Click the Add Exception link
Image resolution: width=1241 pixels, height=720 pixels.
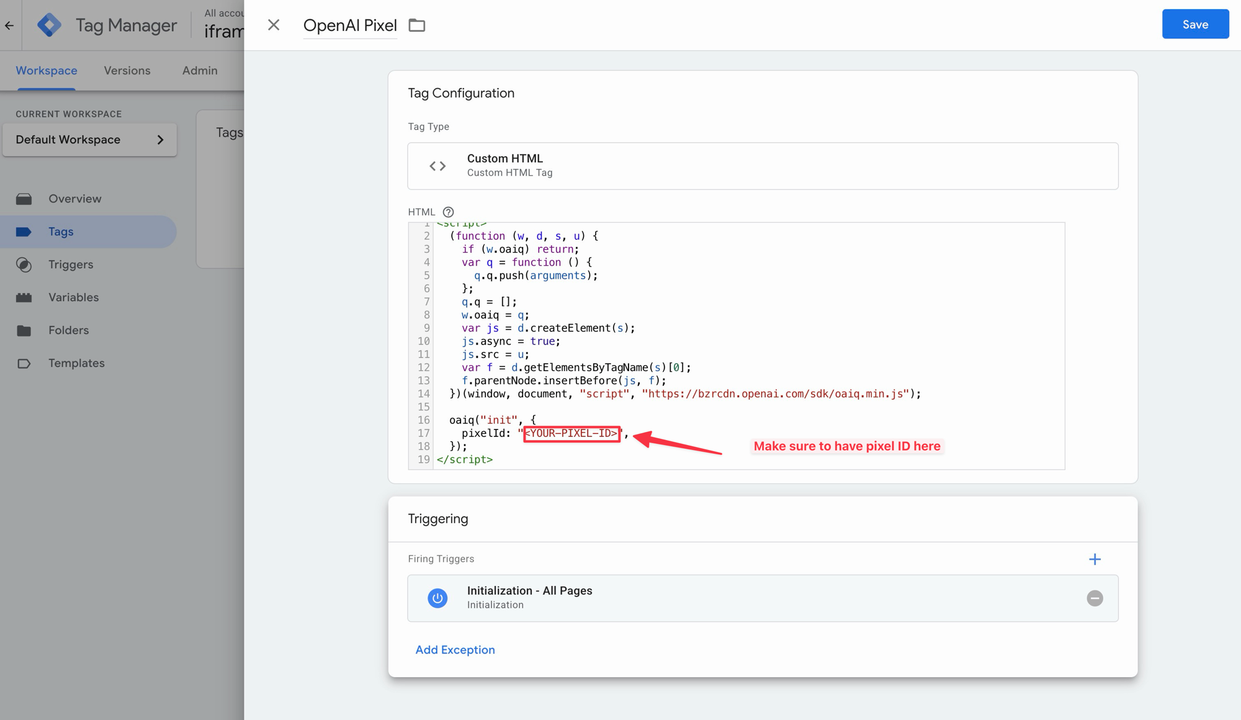point(455,650)
